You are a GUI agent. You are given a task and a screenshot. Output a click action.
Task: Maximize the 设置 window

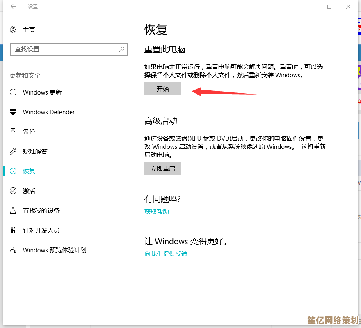point(329,7)
